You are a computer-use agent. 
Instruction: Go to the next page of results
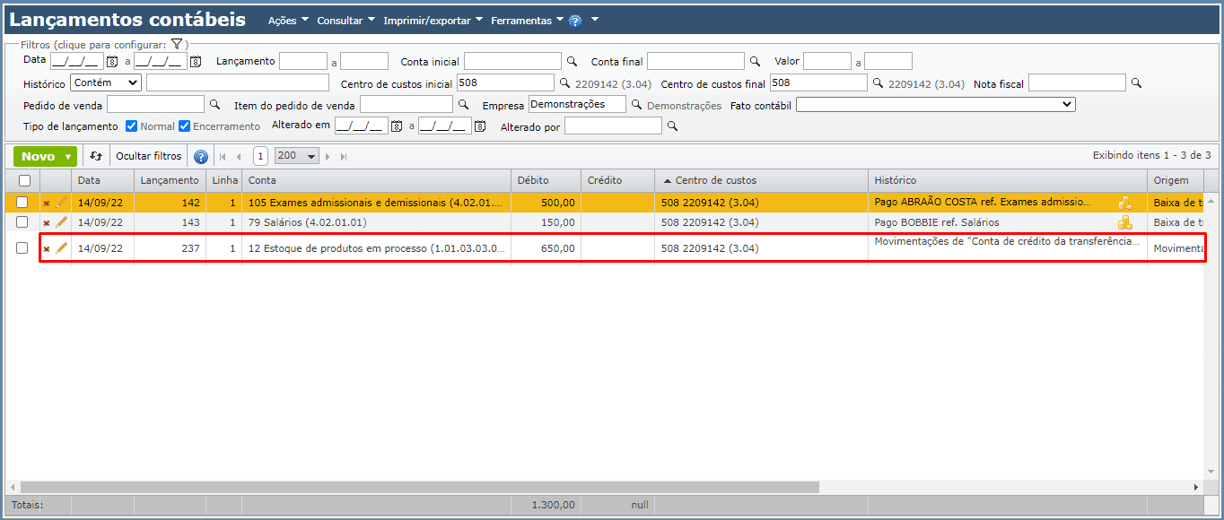(x=328, y=156)
